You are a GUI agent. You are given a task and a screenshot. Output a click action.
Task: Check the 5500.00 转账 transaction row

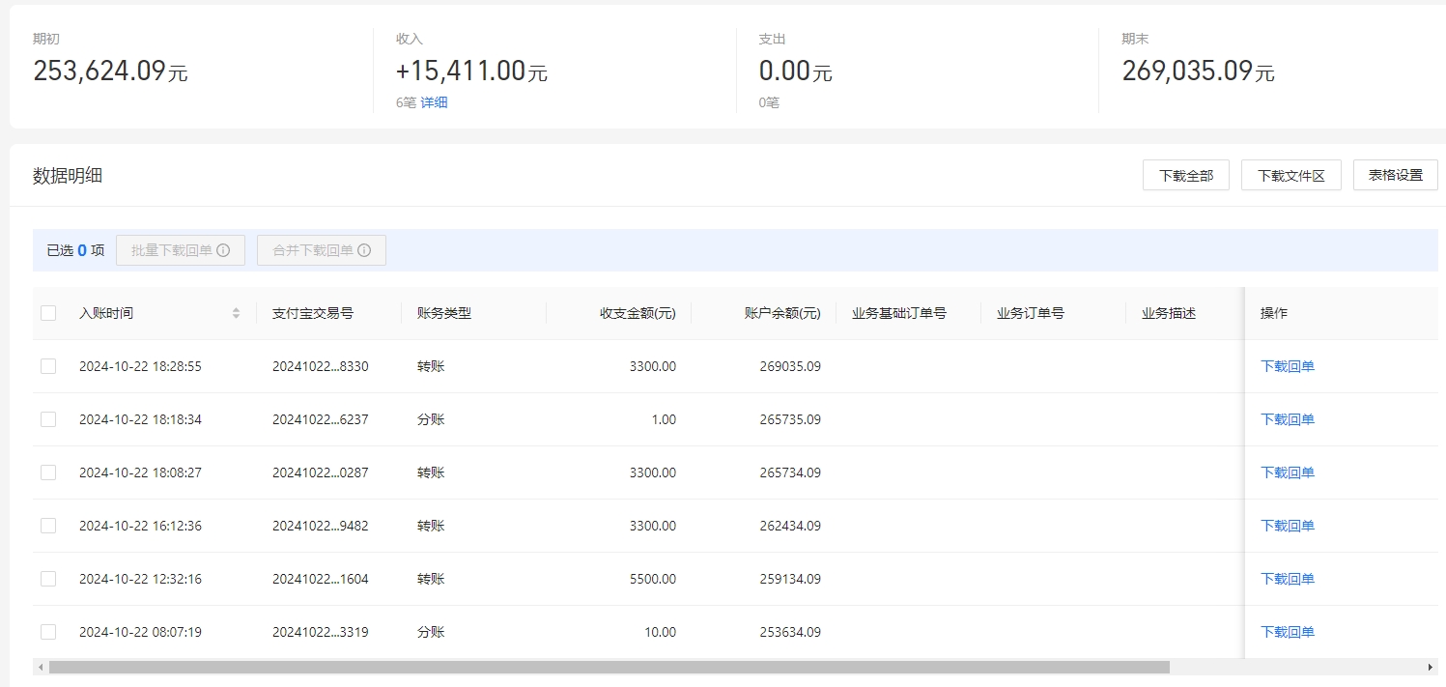[x=48, y=578]
